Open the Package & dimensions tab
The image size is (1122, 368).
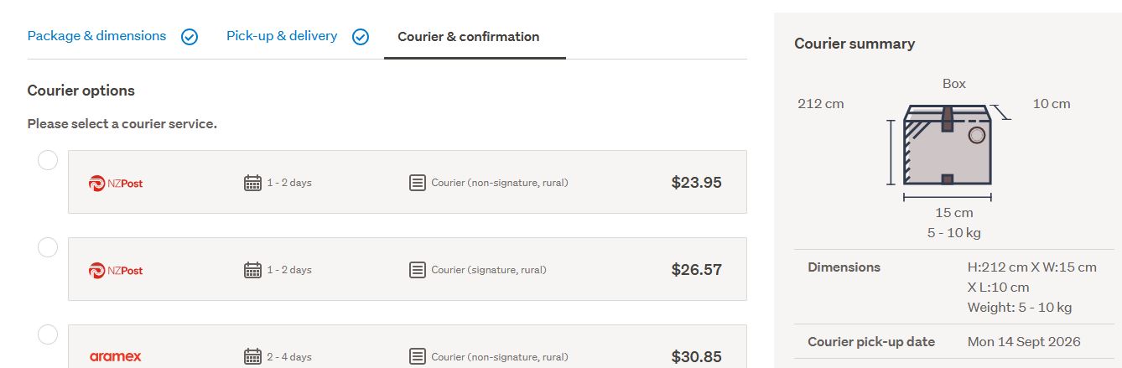[x=96, y=36]
